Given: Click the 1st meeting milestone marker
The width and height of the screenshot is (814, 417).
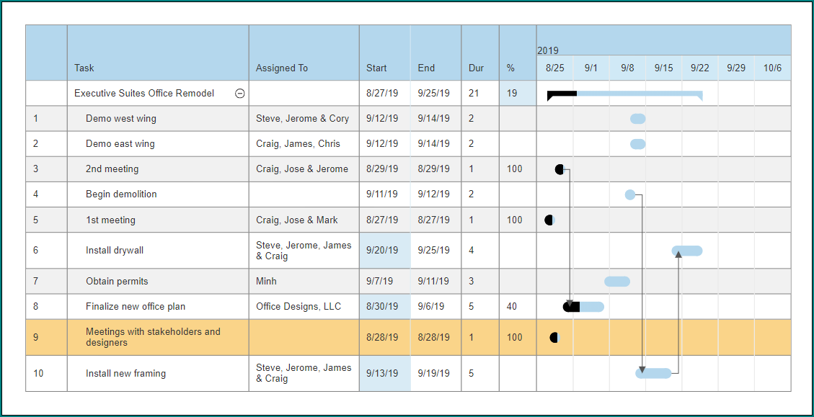Looking at the screenshot, I should point(549,220).
